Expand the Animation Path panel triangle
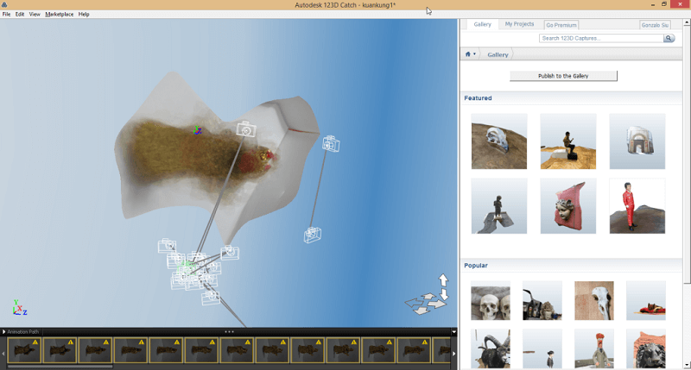 point(4,332)
